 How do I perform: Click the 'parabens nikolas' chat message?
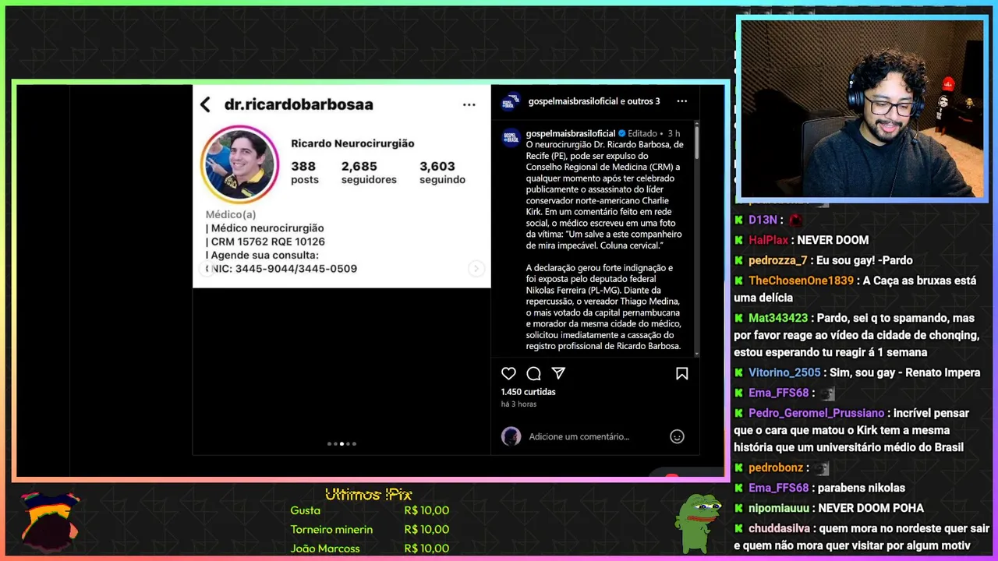[x=862, y=488]
